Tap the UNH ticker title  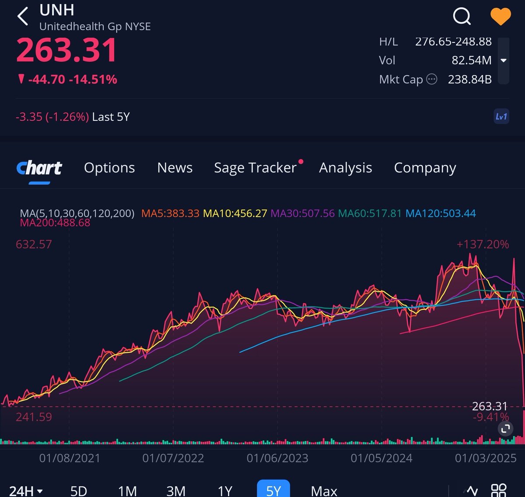pyautogui.click(x=57, y=10)
